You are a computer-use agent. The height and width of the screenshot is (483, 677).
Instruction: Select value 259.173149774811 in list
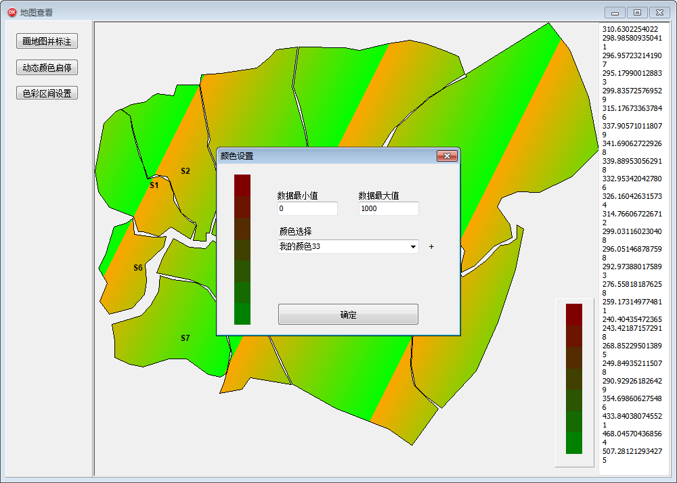tap(632, 306)
